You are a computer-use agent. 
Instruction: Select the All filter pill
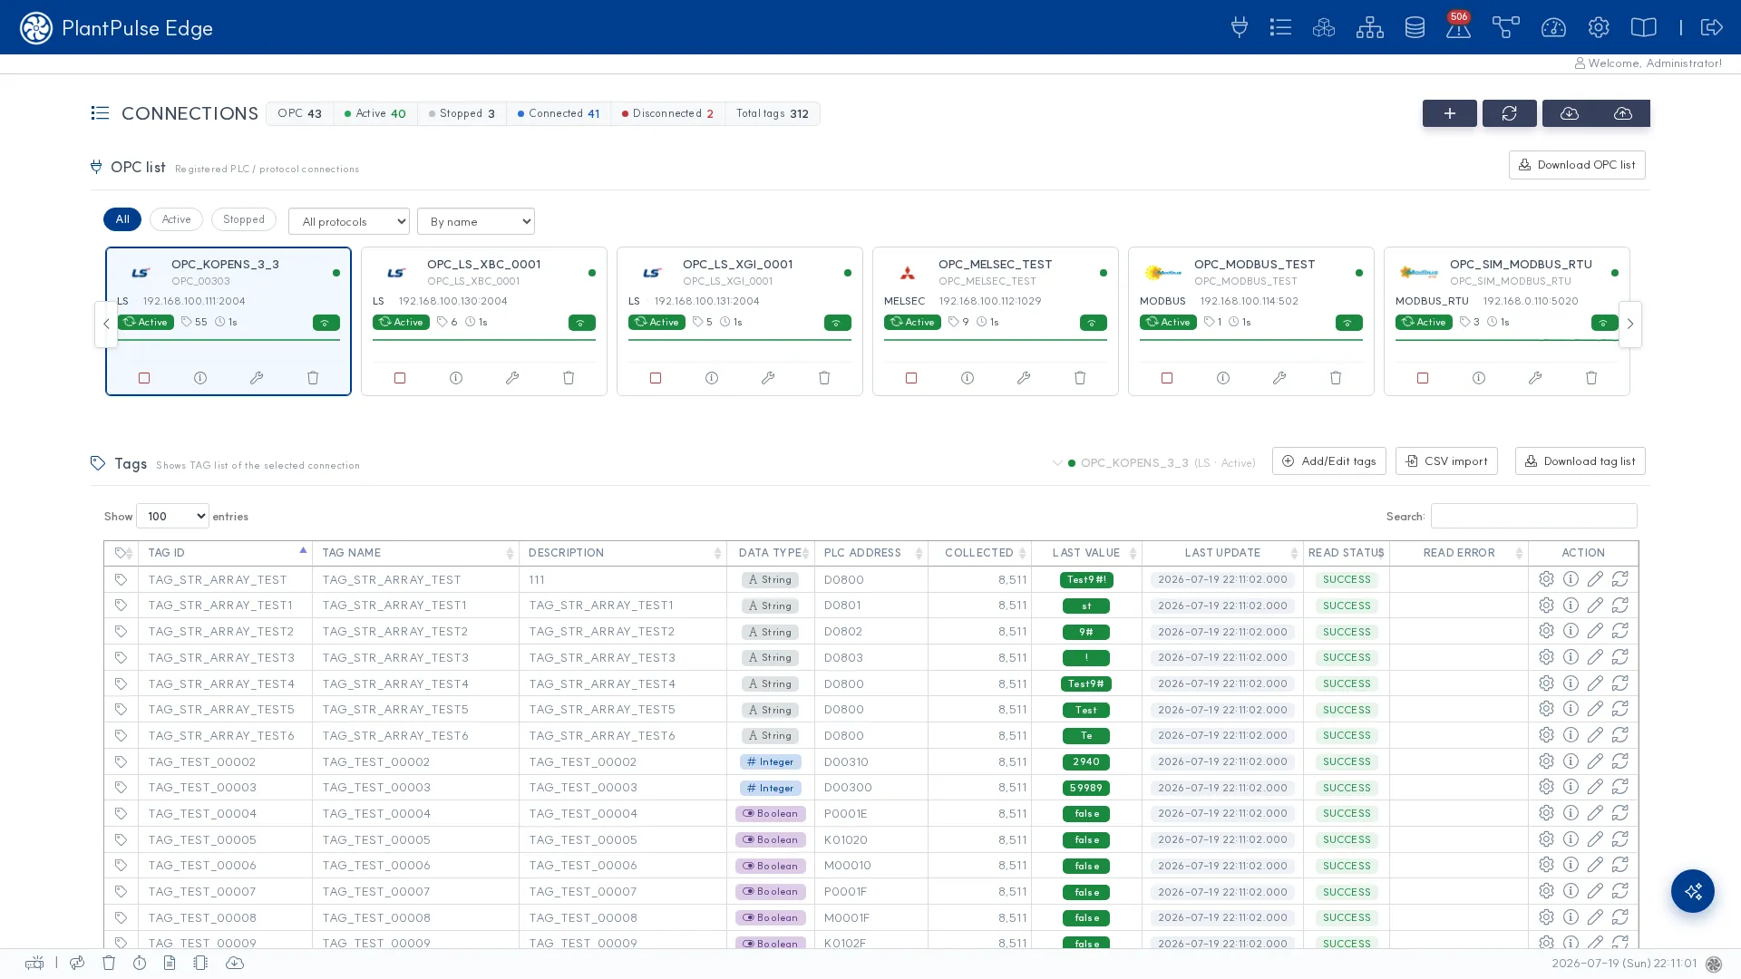point(122,219)
